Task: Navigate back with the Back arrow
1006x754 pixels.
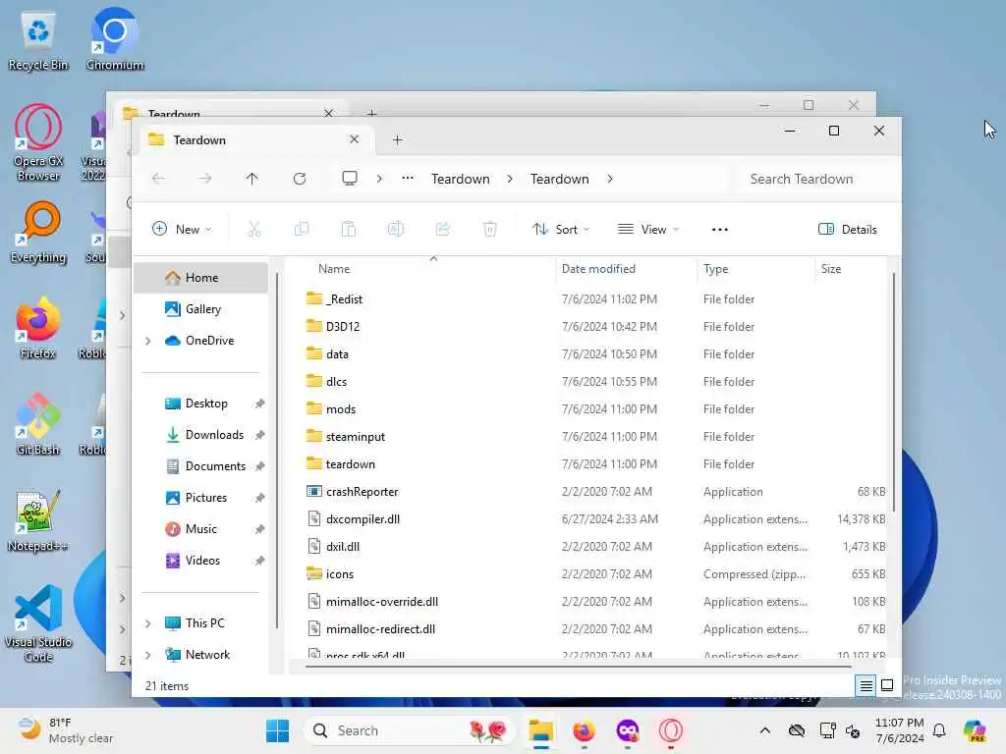Action: [158, 179]
